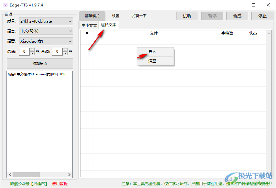Click the 文件 column header
276x188 pixels.
[154, 33]
